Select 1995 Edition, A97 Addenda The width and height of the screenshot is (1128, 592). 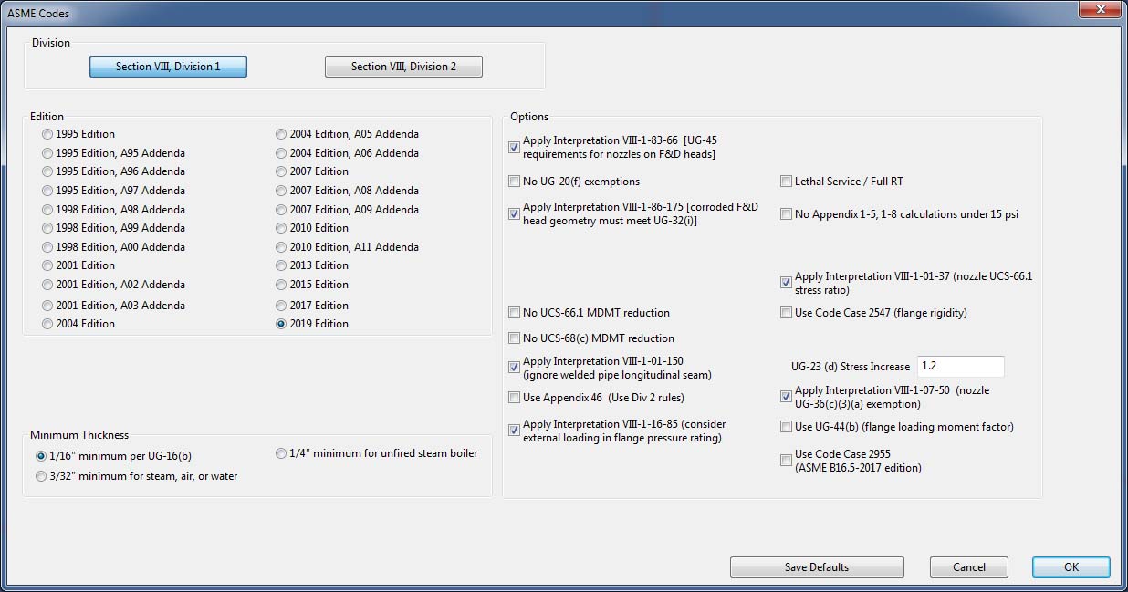(47, 191)
